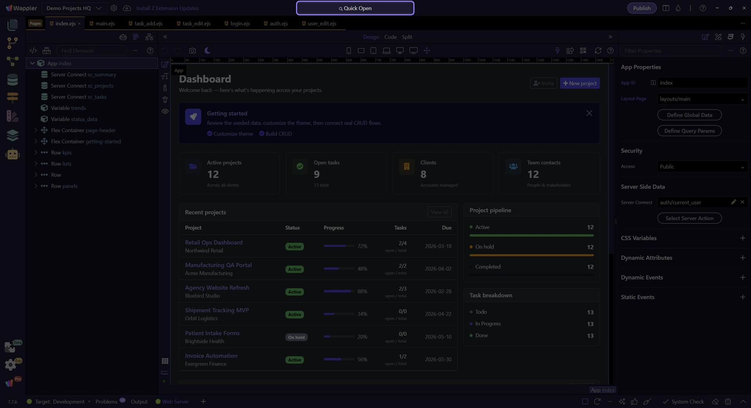Click the Define Global Data button
The image size is (751, 408).
[689, 115]
